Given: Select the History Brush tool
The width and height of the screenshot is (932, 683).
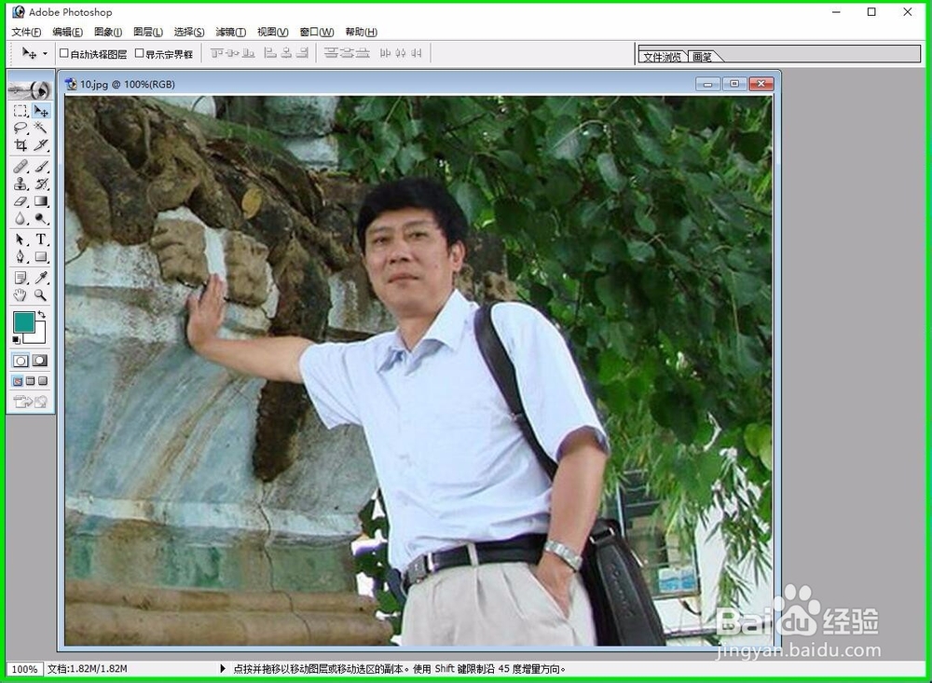Looking at the screenshot, I should [x=41, y=184].
